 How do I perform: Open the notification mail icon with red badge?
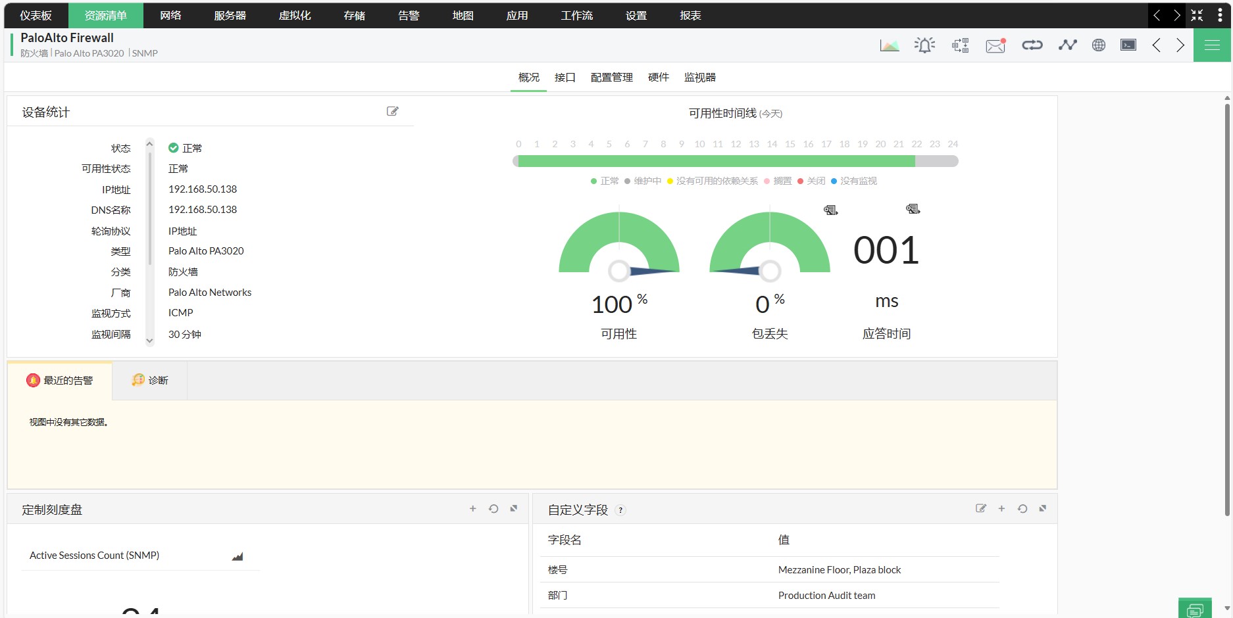tap(994, 46)
